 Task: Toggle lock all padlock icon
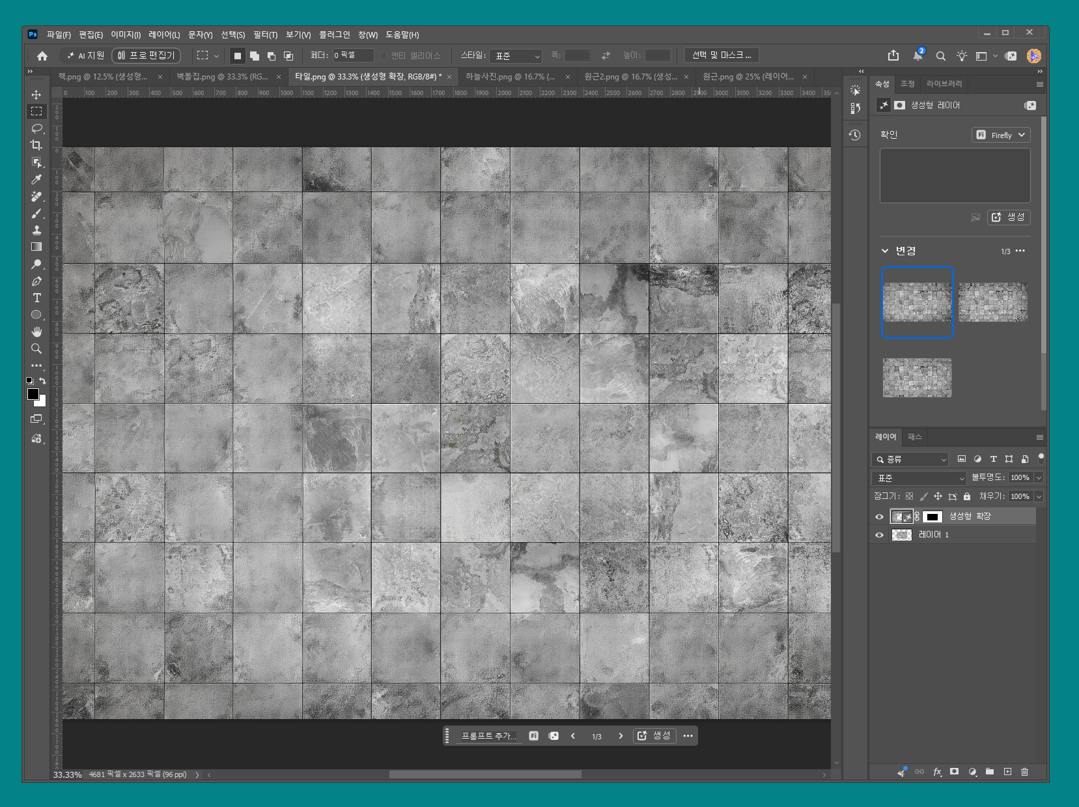tap(967, 496)
